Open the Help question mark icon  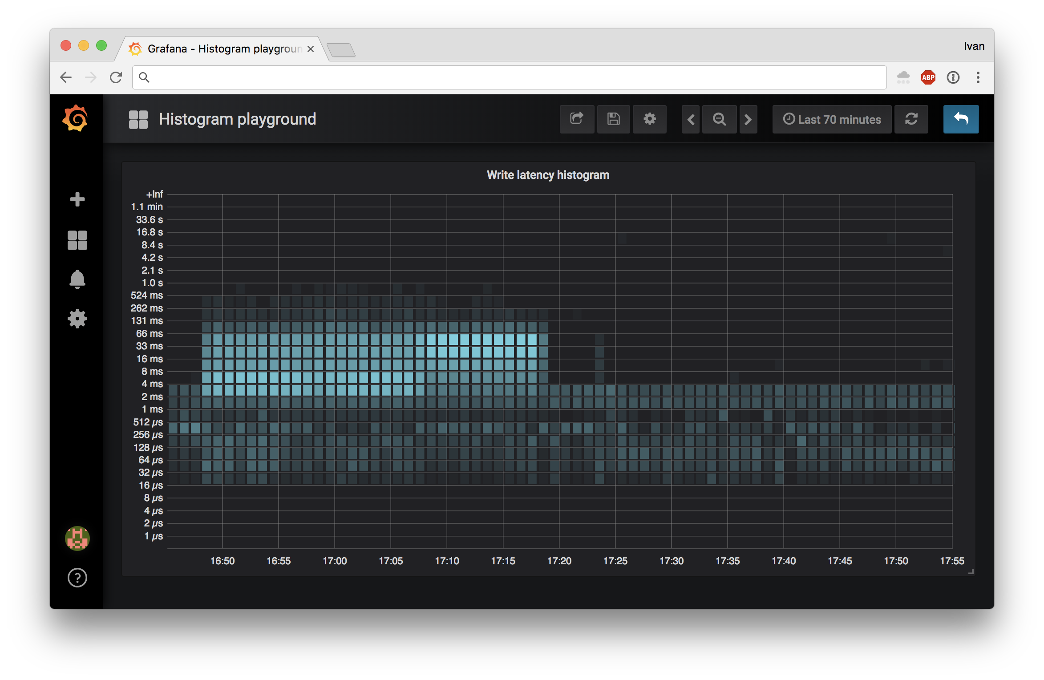tap(77, 578)
